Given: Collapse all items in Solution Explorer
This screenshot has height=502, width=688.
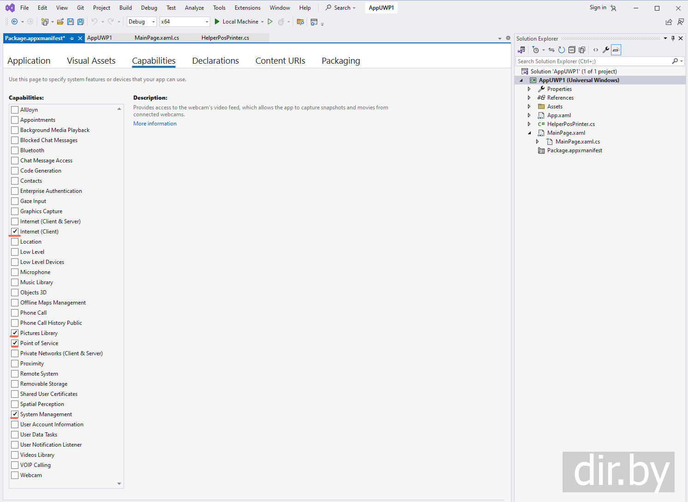Looking at the screenshot, I should [x=572, y=50].
